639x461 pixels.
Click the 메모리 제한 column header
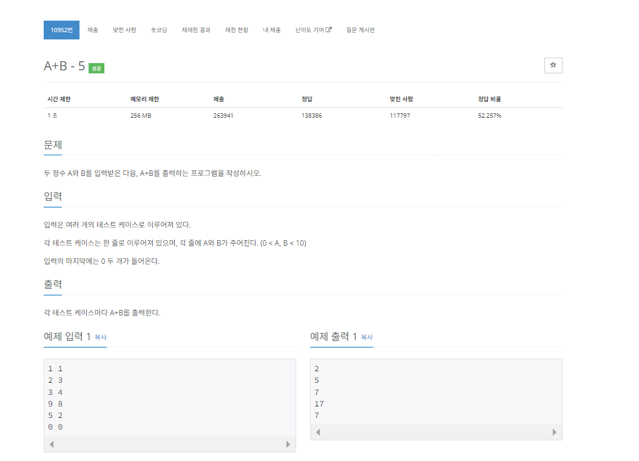[144, 99]
